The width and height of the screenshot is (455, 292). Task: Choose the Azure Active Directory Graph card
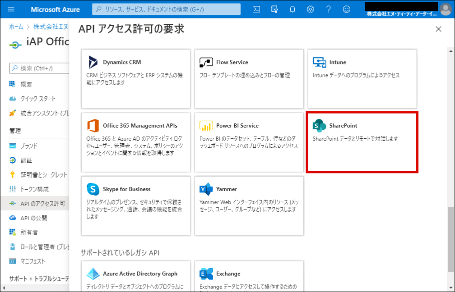[136, 276]
